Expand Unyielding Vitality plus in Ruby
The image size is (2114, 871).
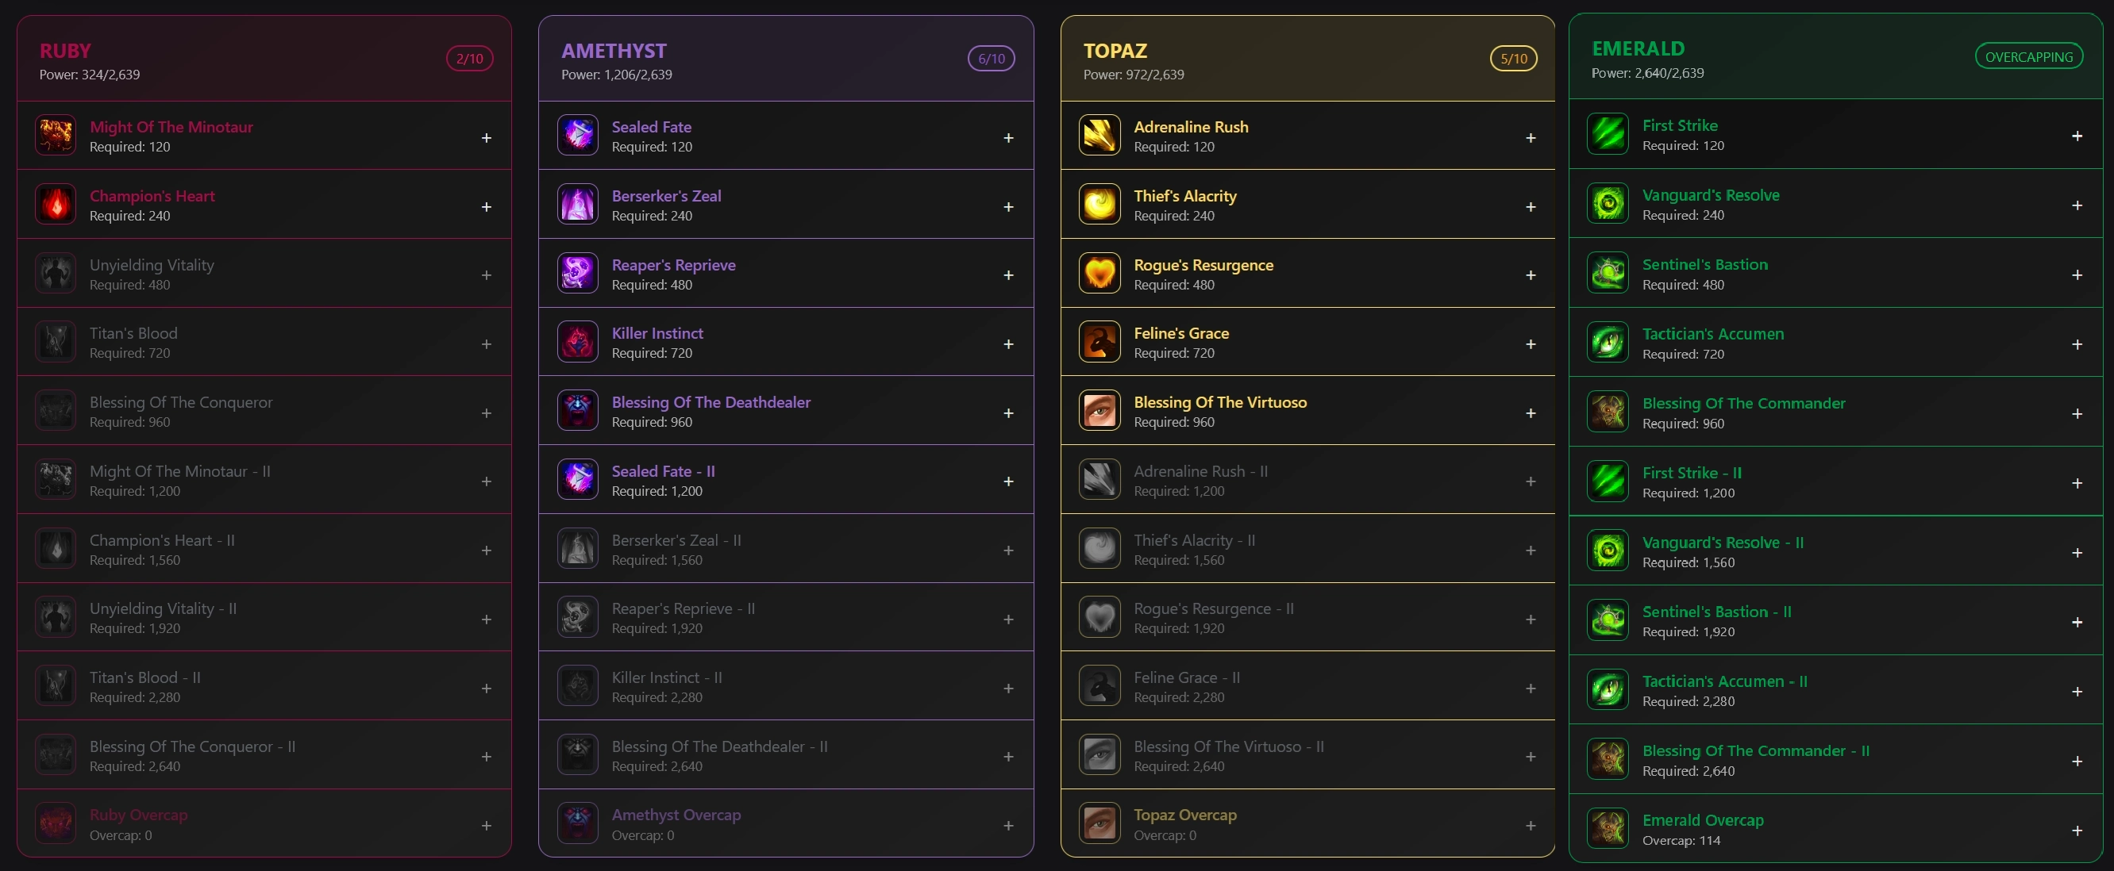[x=487, y=275]
